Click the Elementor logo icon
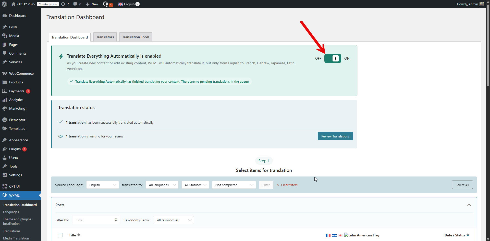Viewport: 490px width, 241px height. 5,120
